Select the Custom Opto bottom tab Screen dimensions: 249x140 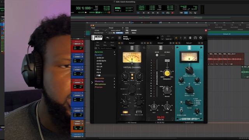click(x=189, y=122)
